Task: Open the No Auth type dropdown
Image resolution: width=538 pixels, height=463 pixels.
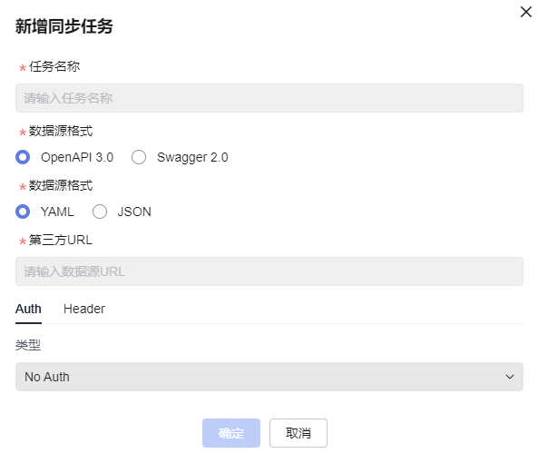Action: click(x=269, y=377)
